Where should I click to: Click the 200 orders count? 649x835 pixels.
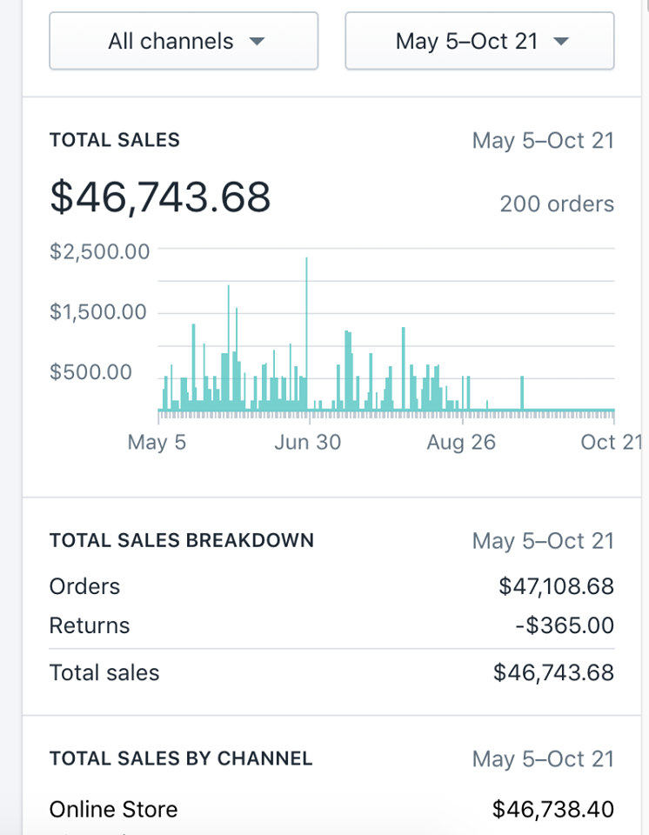(557, 204)
